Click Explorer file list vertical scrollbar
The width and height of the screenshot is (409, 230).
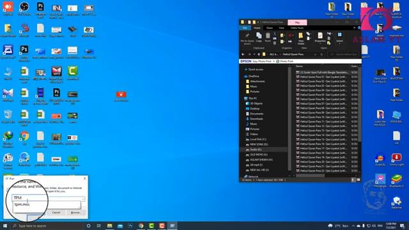point(360,104)
